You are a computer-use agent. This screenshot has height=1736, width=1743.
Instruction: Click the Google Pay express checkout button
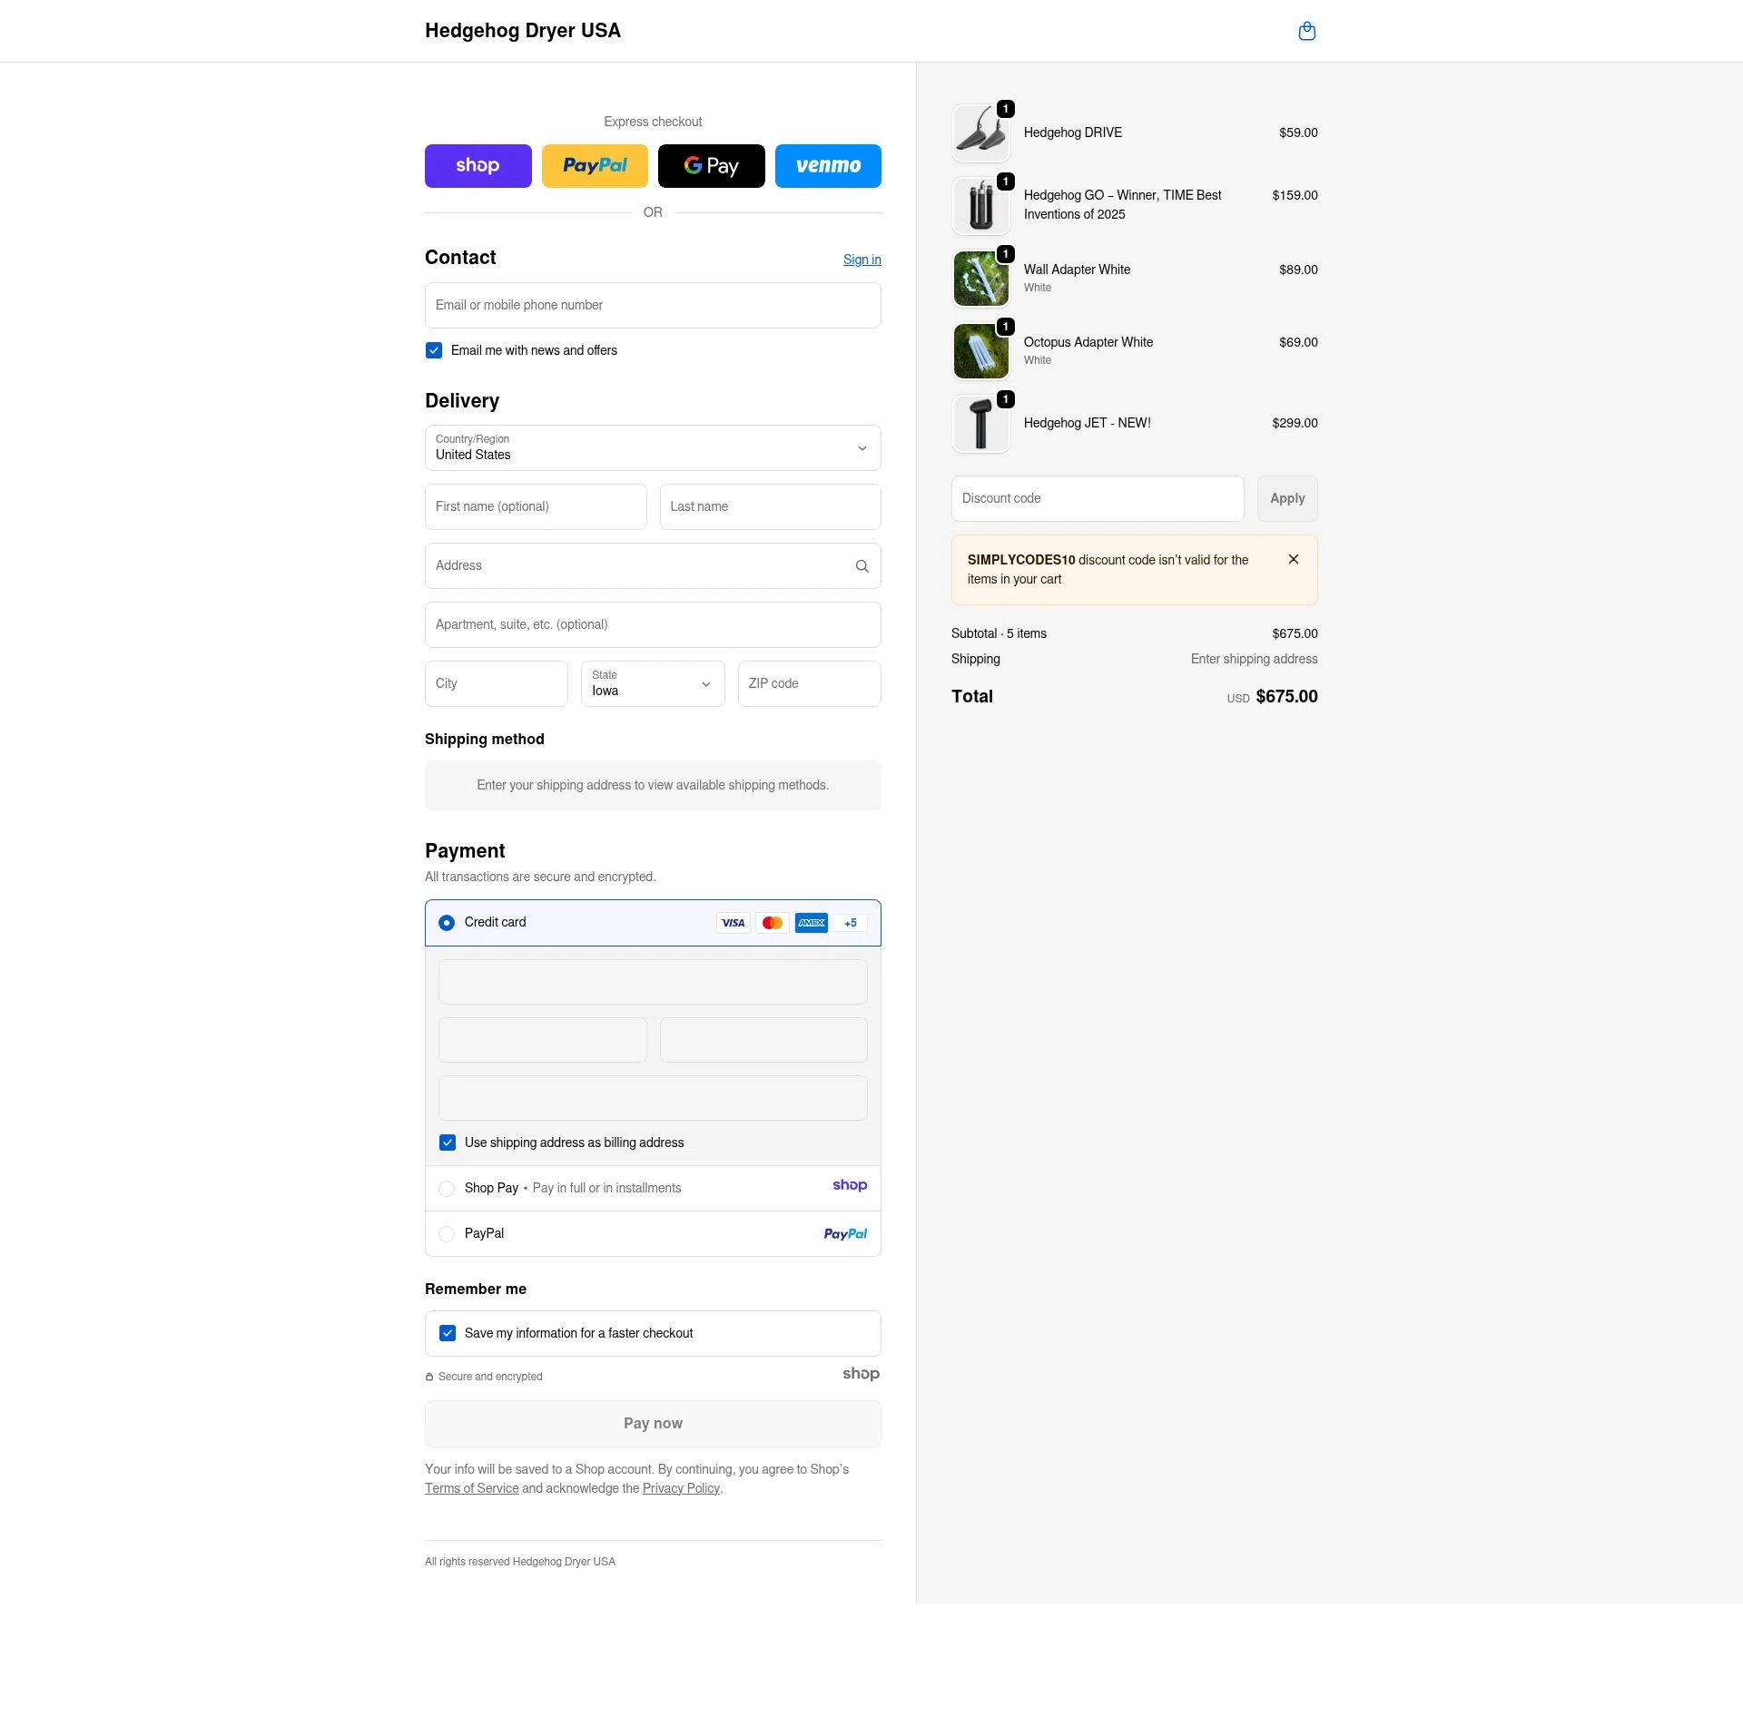711,165
